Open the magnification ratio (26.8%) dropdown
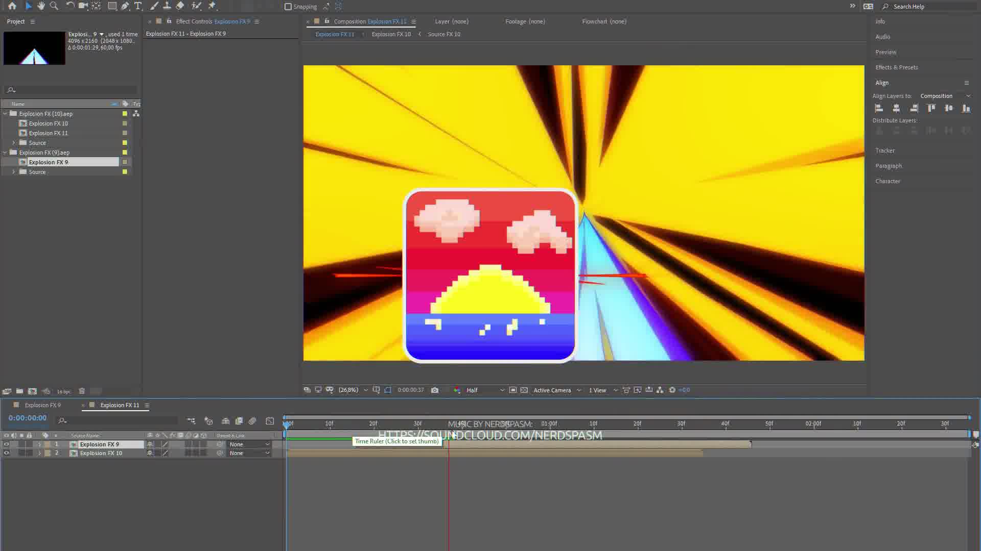 [353, 390]
